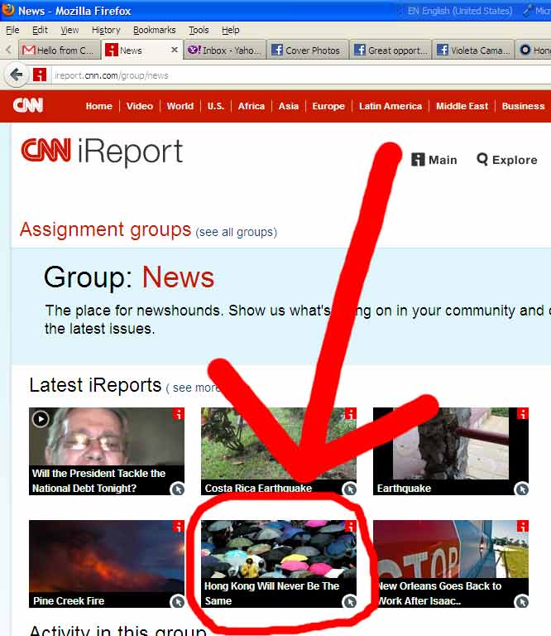This screenshot has height=636, width=551.
Task: Switch to the Inbox - Yahoo tab
Action: point(225,50)
